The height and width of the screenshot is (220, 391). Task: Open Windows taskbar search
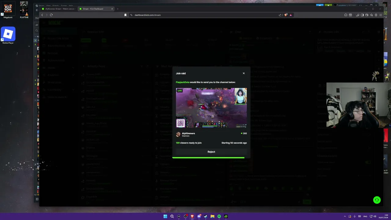coord(172,216)
